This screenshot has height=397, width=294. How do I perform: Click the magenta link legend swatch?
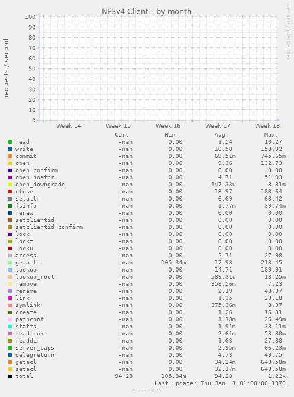pos(10,298)
